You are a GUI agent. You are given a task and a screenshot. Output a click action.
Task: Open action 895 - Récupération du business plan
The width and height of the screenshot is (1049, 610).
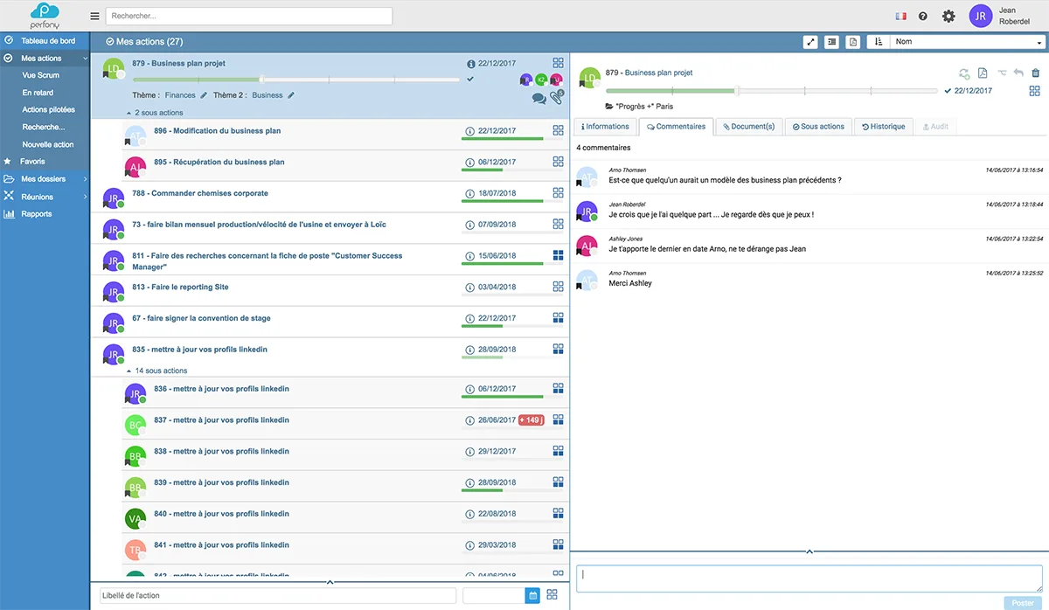click(219, 163)
